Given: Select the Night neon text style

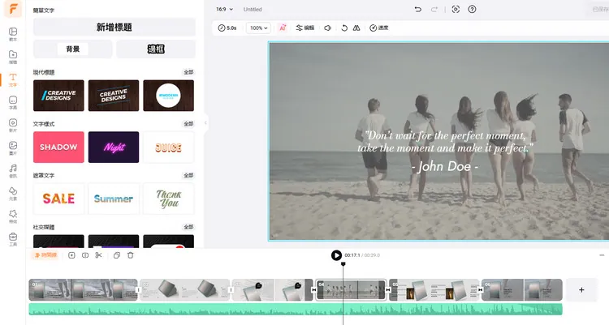Looking at the screenshot, I should click(x=114, y=147).
